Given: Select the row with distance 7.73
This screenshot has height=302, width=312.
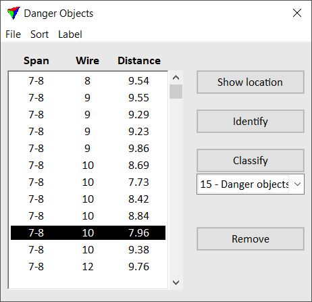Looking at the screenshot, I should tap(88, 182).
